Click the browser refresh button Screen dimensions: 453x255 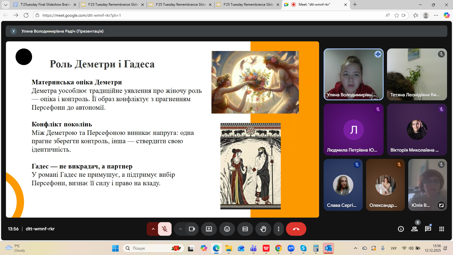pyautogui.click(x=26, y=15)
